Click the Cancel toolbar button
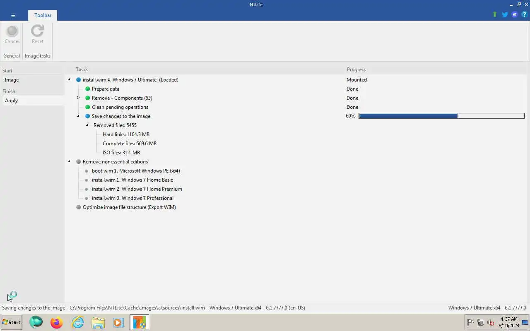The width and height of the screenshot is (530, 331). (x=12, y=35)
